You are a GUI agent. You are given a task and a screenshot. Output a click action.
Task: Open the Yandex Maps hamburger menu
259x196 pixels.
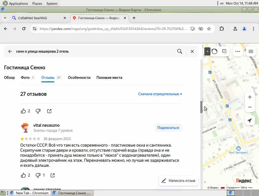pyautogui.click(x=251, y=51)
